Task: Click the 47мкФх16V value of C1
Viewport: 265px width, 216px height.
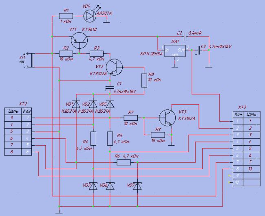Action: point(125,92)
